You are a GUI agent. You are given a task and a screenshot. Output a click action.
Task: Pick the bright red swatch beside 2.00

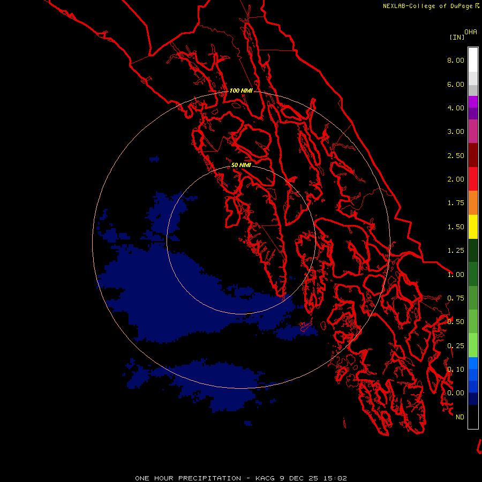[x=473, y=179]
